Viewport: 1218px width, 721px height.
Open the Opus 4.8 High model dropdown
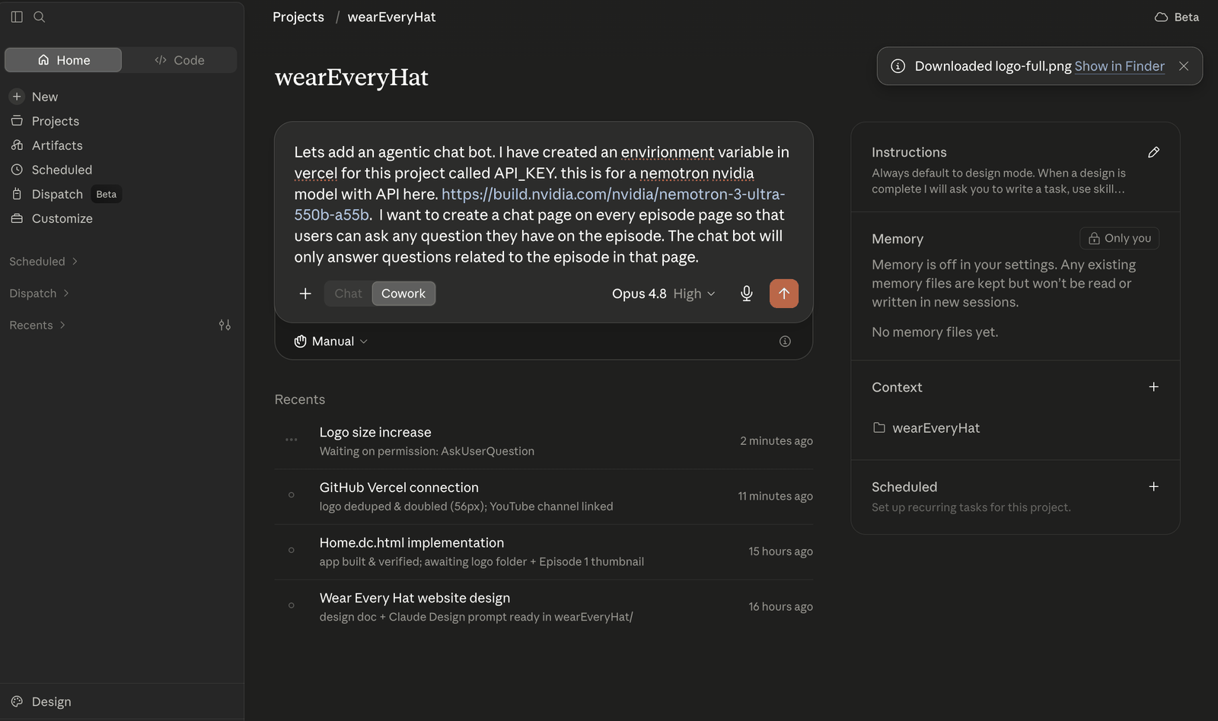point(664,294)
